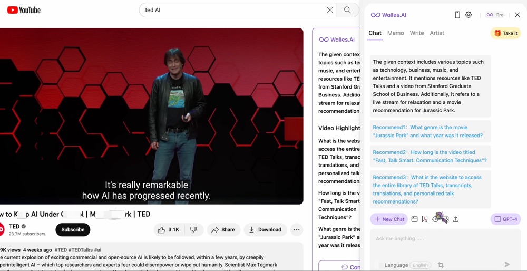527x271 pixels.
Task: Click the upload icon in chat toolbar
Action: click(x=455, y=219)
